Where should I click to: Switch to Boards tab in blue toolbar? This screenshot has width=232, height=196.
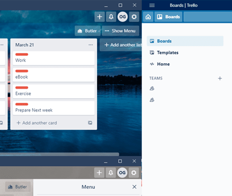tap(169, 17)
